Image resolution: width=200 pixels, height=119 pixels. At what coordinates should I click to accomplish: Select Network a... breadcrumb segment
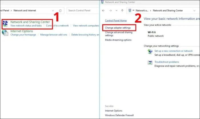pos(142,11)
